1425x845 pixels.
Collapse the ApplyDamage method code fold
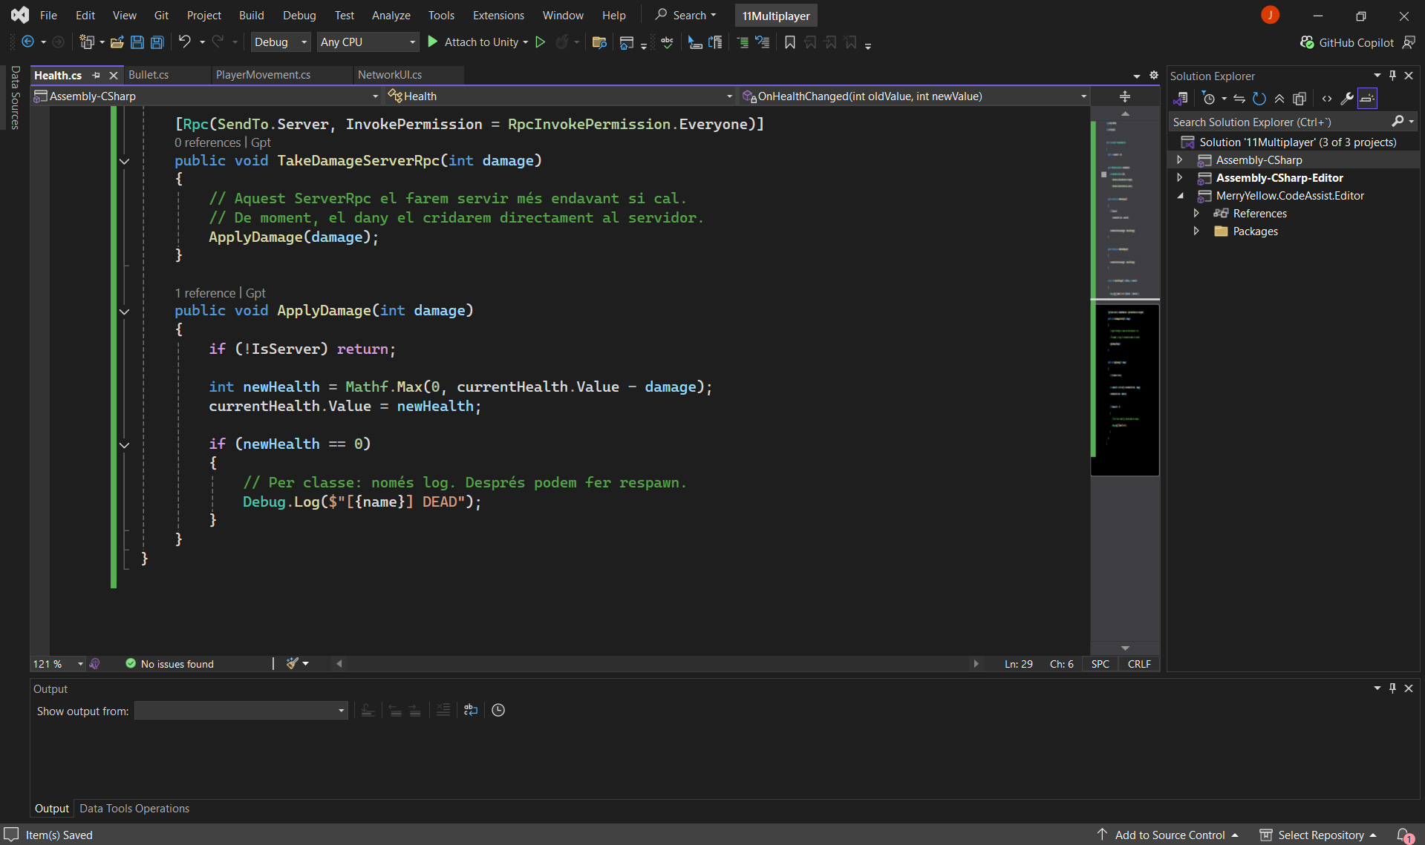pos(124,312)
